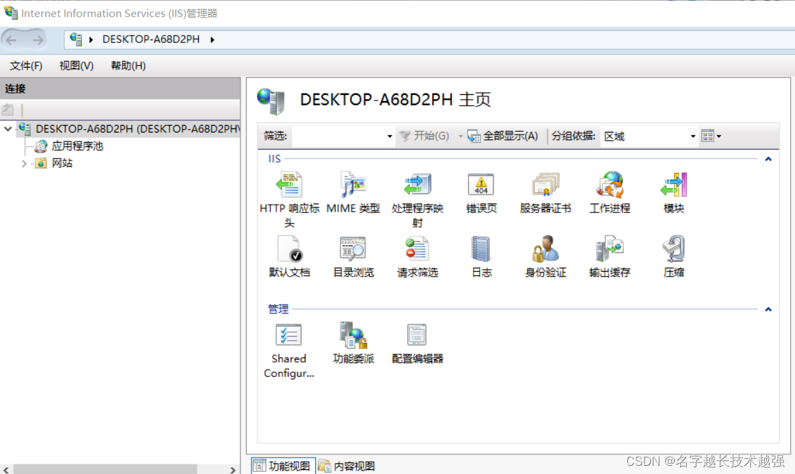Image resolution: width=795 pixels, height=474 pixels.
Task: Open 功能委派 feature delegation icon
Action: coord(353,335)
